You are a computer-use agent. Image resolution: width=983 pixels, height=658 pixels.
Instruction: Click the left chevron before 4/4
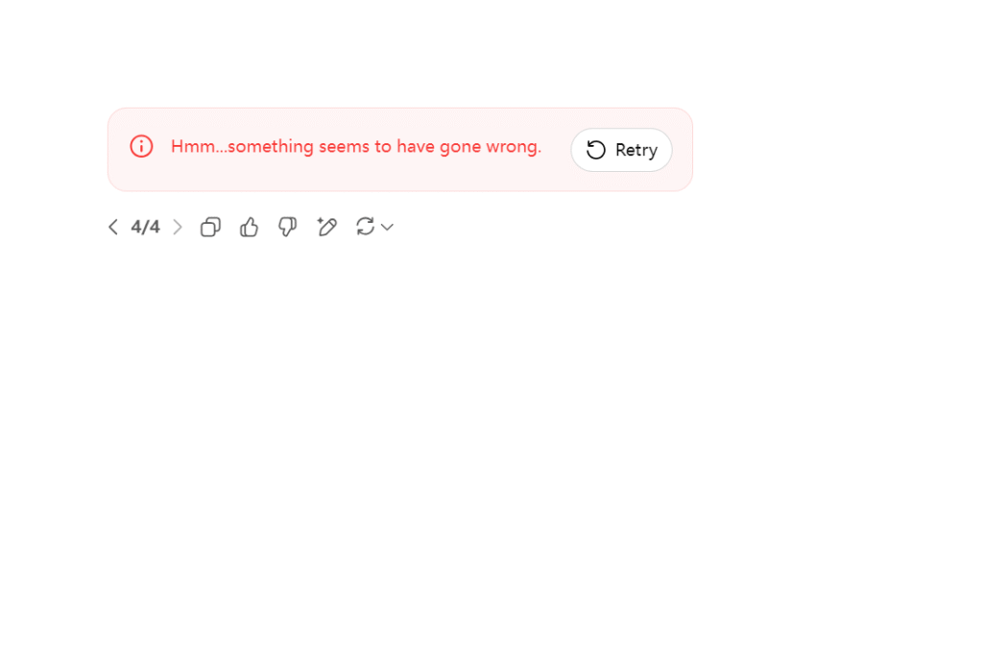pyautogui.click(x=113, y=227)
